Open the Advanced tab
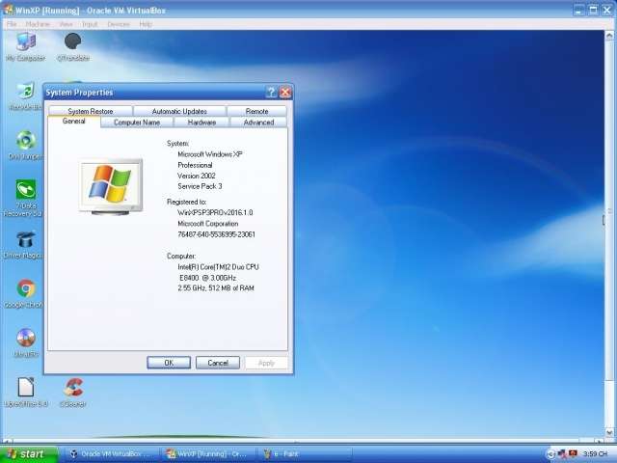617x463 pixels. (258, 123)
